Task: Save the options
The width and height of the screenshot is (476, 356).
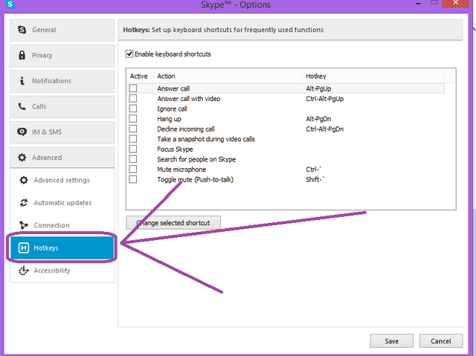Action: (x=392, y=341)
